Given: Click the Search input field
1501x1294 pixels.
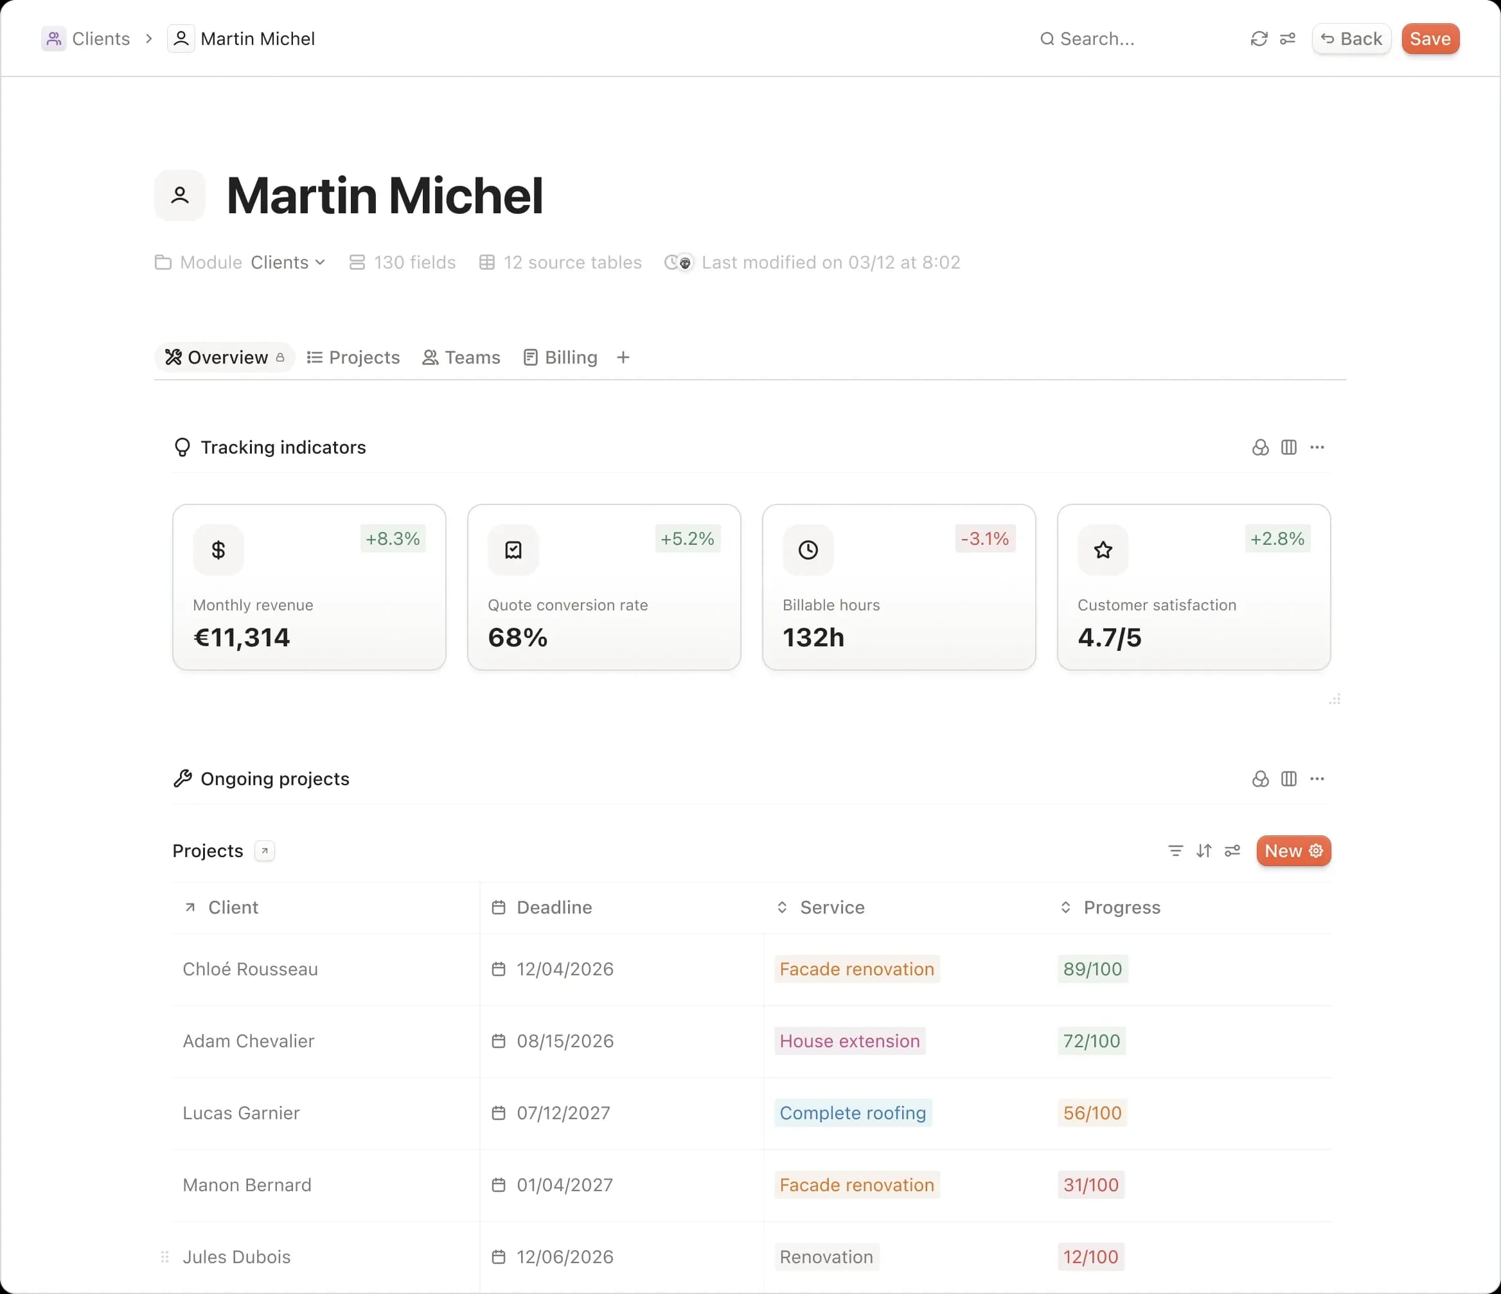Looking at the screenshot, I should pos(1096,39).
